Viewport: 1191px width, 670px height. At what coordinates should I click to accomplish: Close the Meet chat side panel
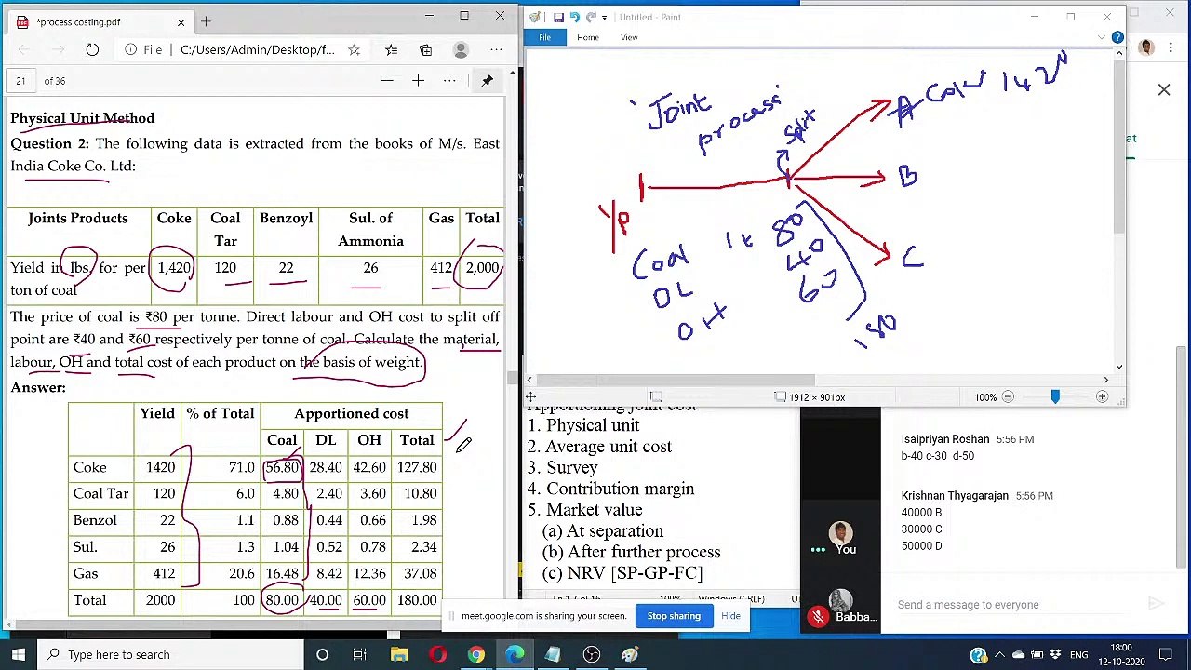pyautogui.click(x=1164, y=90)
